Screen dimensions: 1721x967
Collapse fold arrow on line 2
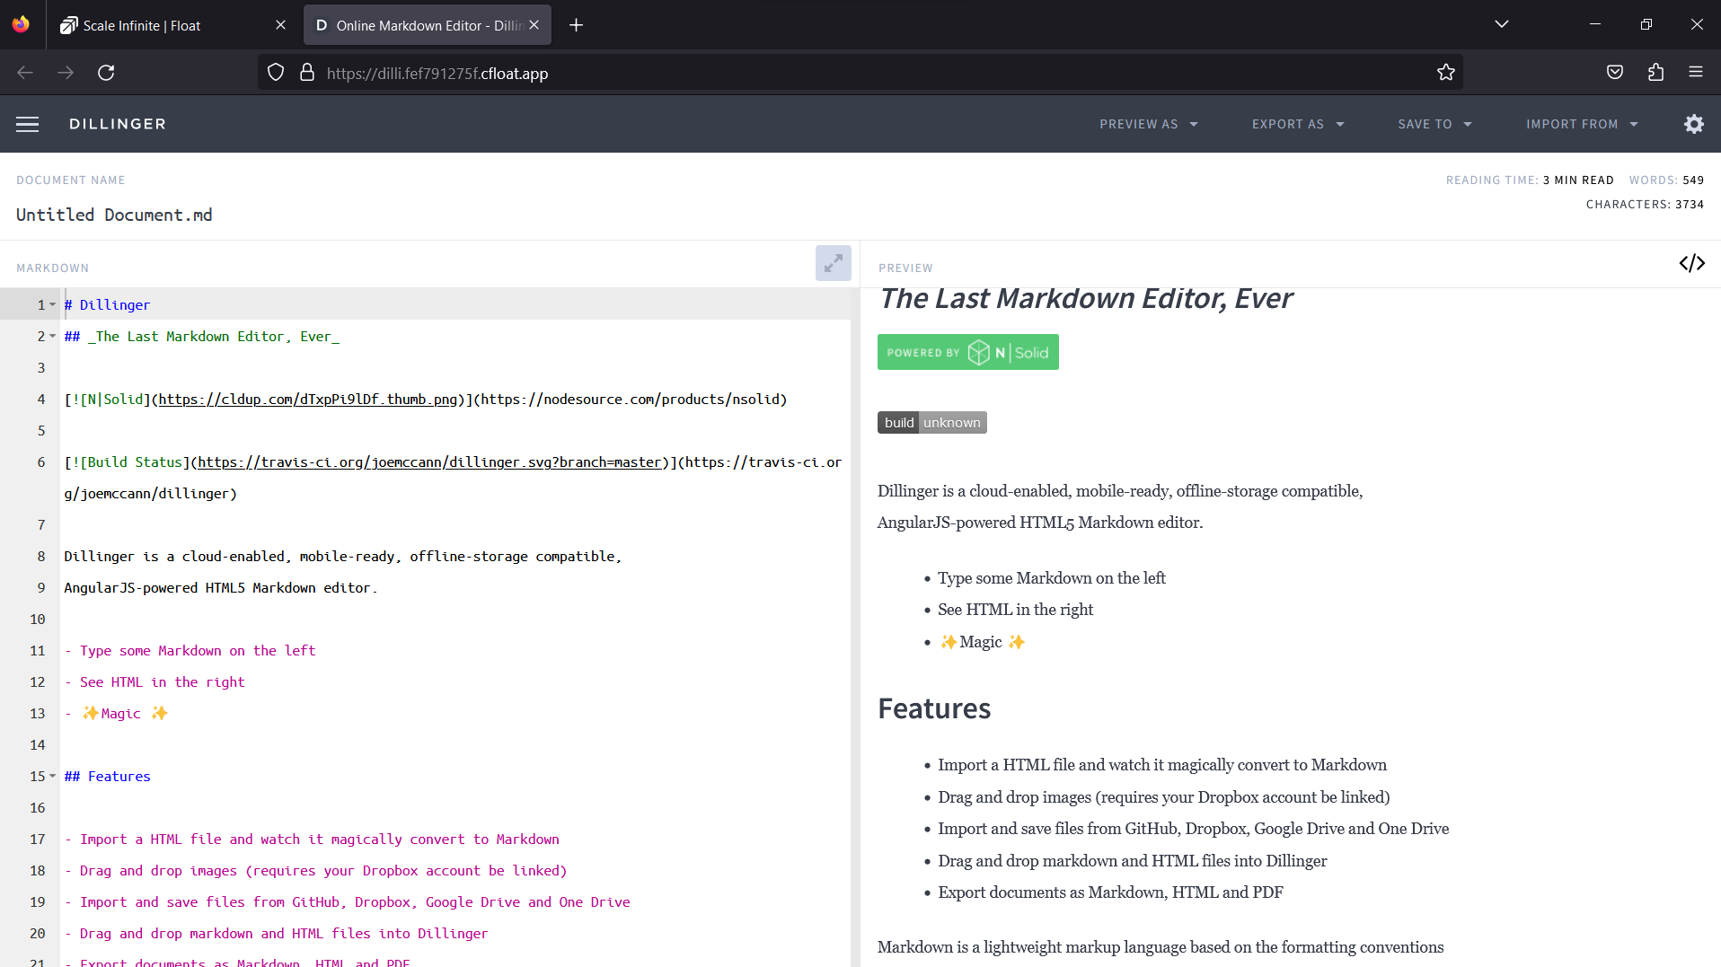point(53,337)
